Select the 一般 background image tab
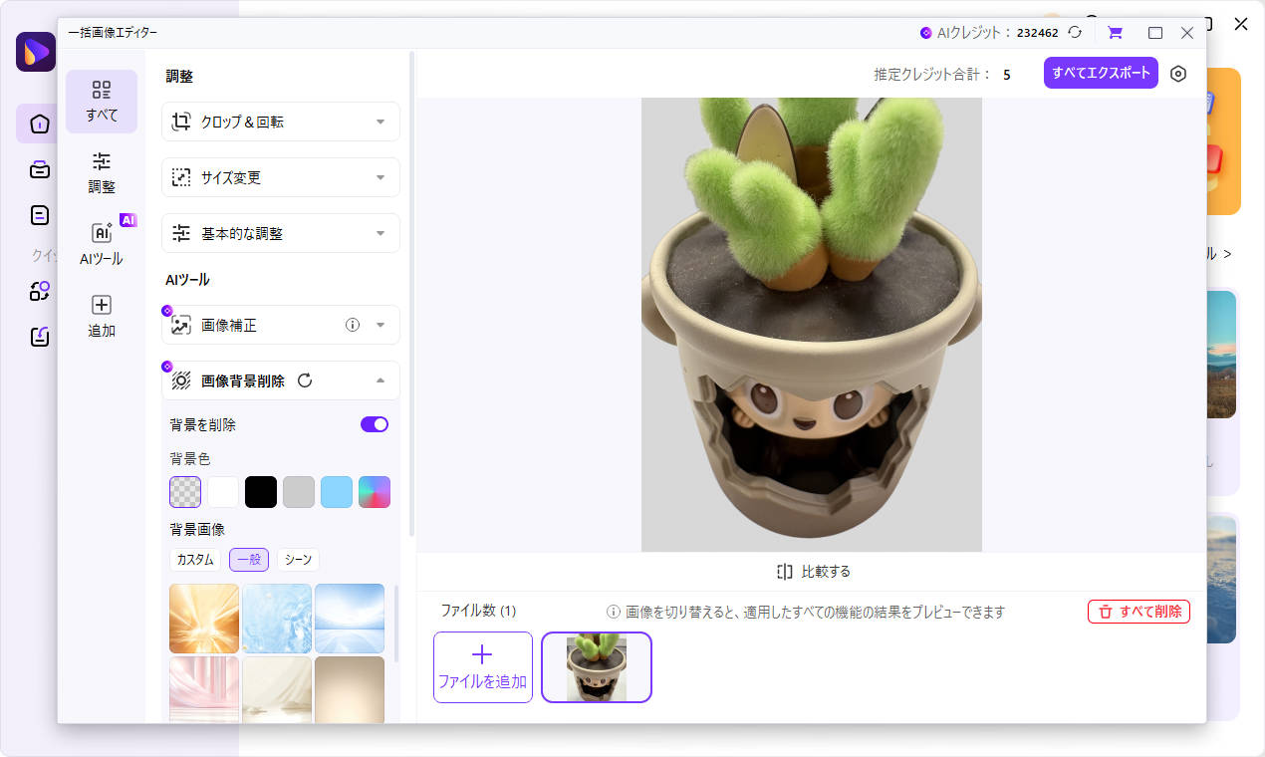The width and height of the screenshot is (1265, 757). click(x=249, y=560)
